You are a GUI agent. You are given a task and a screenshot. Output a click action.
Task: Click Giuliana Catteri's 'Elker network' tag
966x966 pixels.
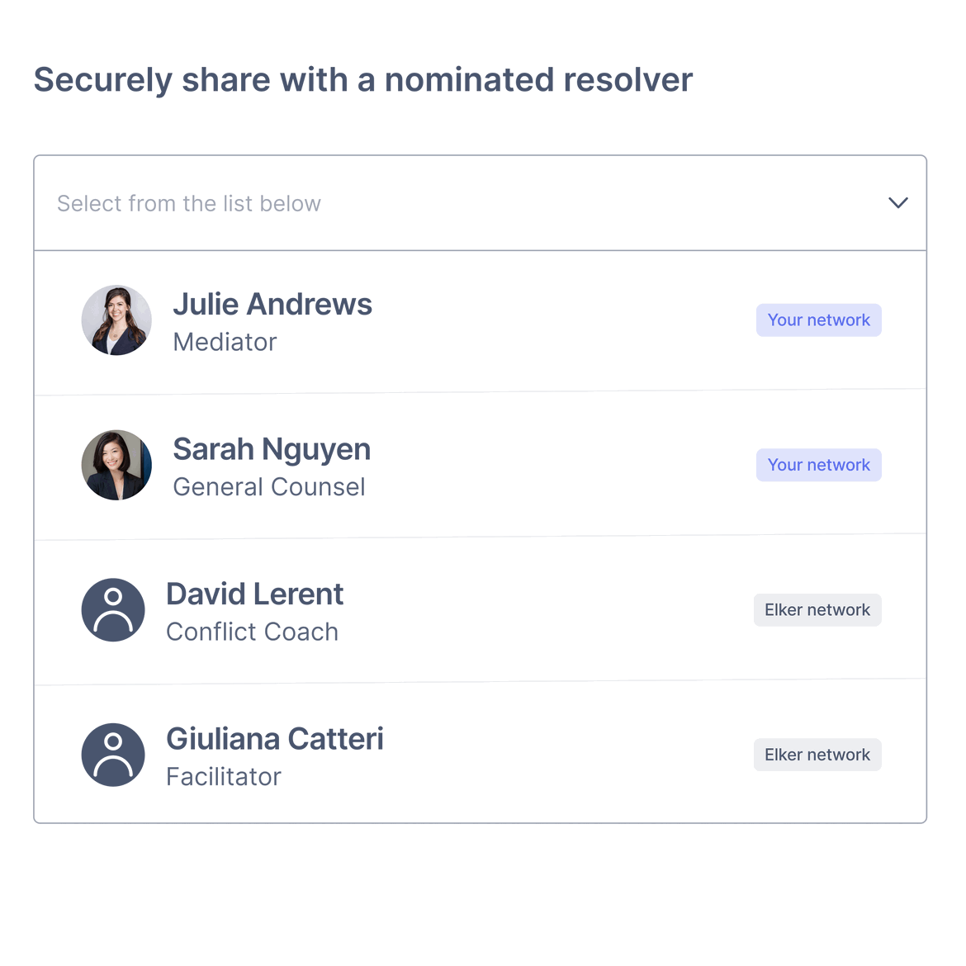click(817, 755)
